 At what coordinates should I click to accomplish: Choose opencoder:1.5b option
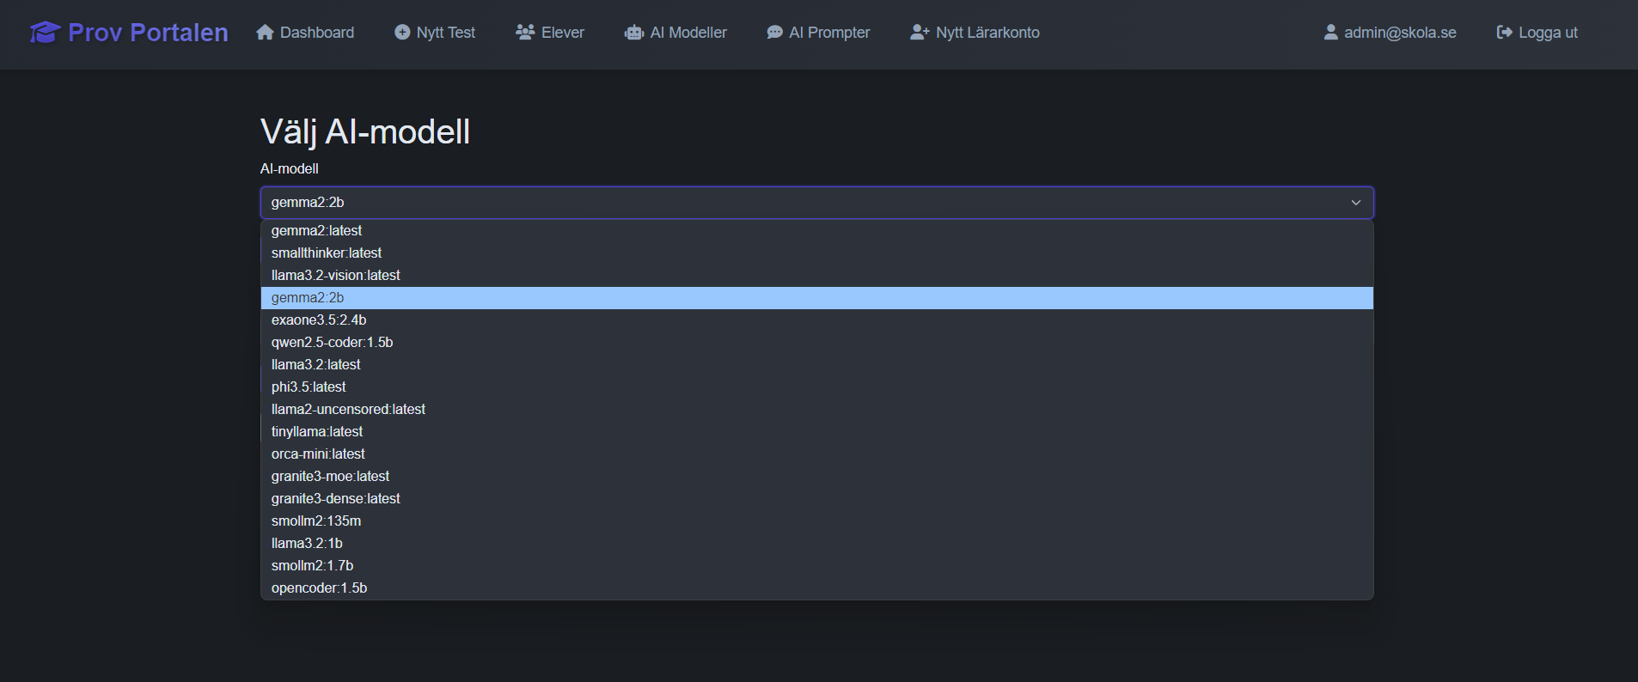(x=816, y=588)
